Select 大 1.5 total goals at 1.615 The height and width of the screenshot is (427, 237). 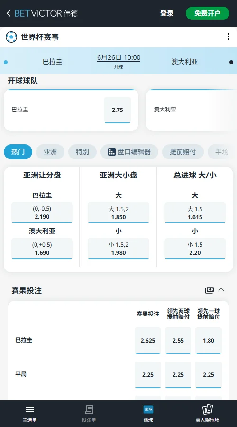[195, 213]
